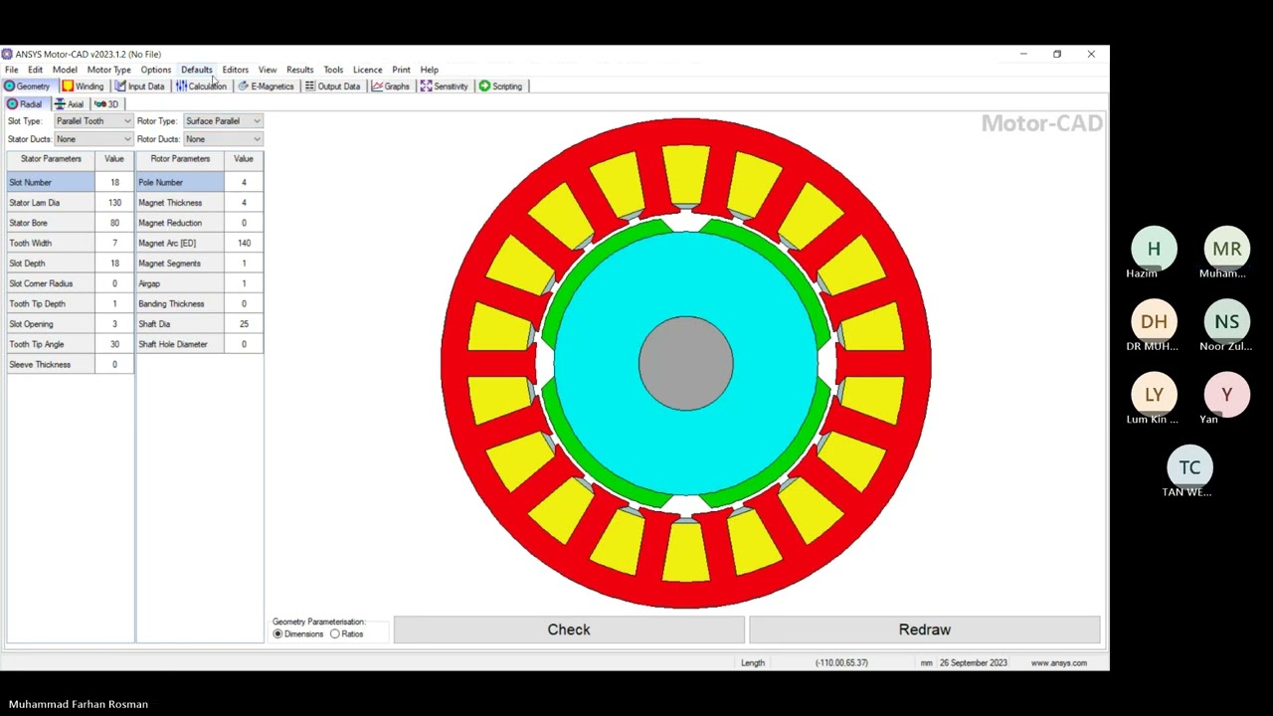This screenshot has width=1273, height=716.
Task: Open the Tools menu
Action: click(333, 70)
